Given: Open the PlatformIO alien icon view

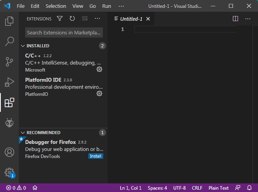Looking at the screenshot, I should point(9,123).
